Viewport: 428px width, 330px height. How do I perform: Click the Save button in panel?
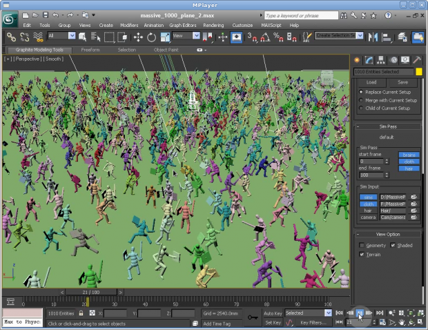402,82
